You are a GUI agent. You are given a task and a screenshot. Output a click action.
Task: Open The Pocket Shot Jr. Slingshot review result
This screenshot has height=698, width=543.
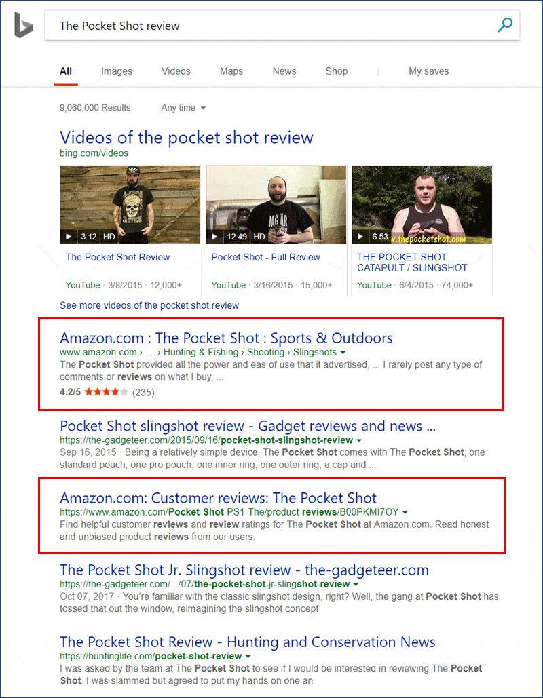[x=244, y=570]
